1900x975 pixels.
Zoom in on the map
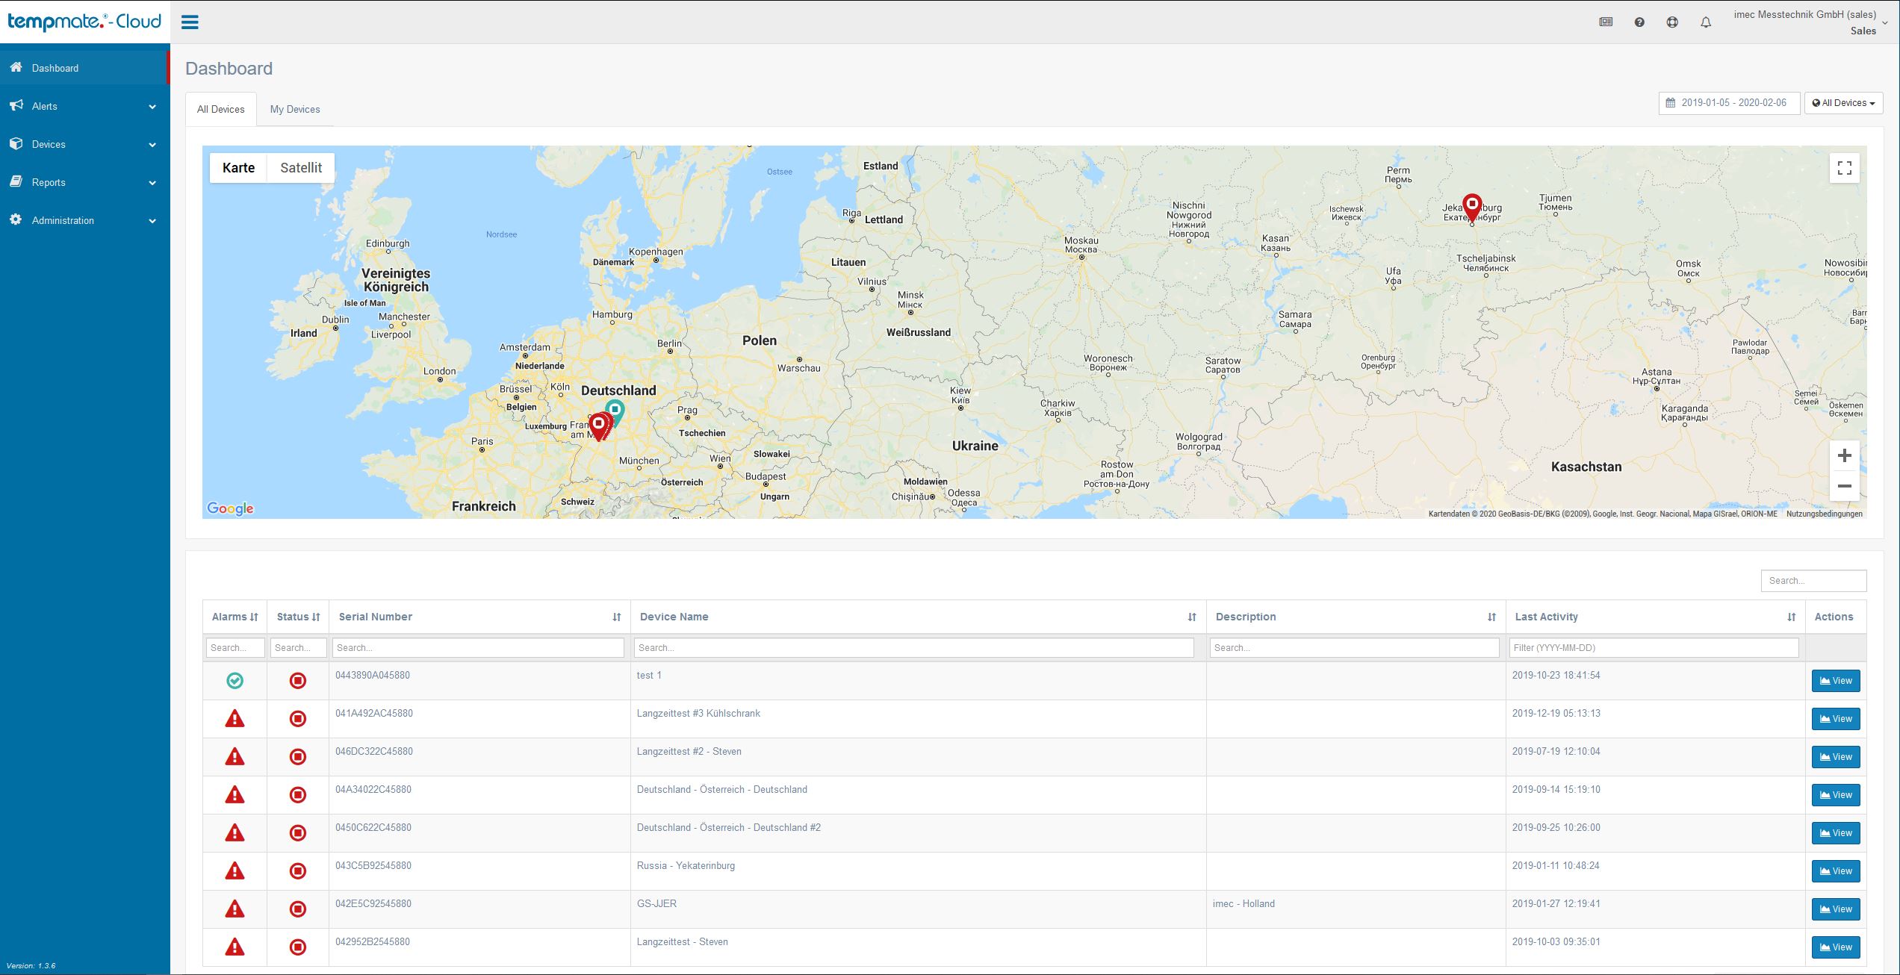[x=1844, y=455]
